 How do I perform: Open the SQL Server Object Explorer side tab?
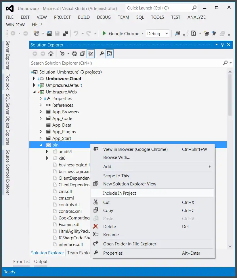coord(7,120)
